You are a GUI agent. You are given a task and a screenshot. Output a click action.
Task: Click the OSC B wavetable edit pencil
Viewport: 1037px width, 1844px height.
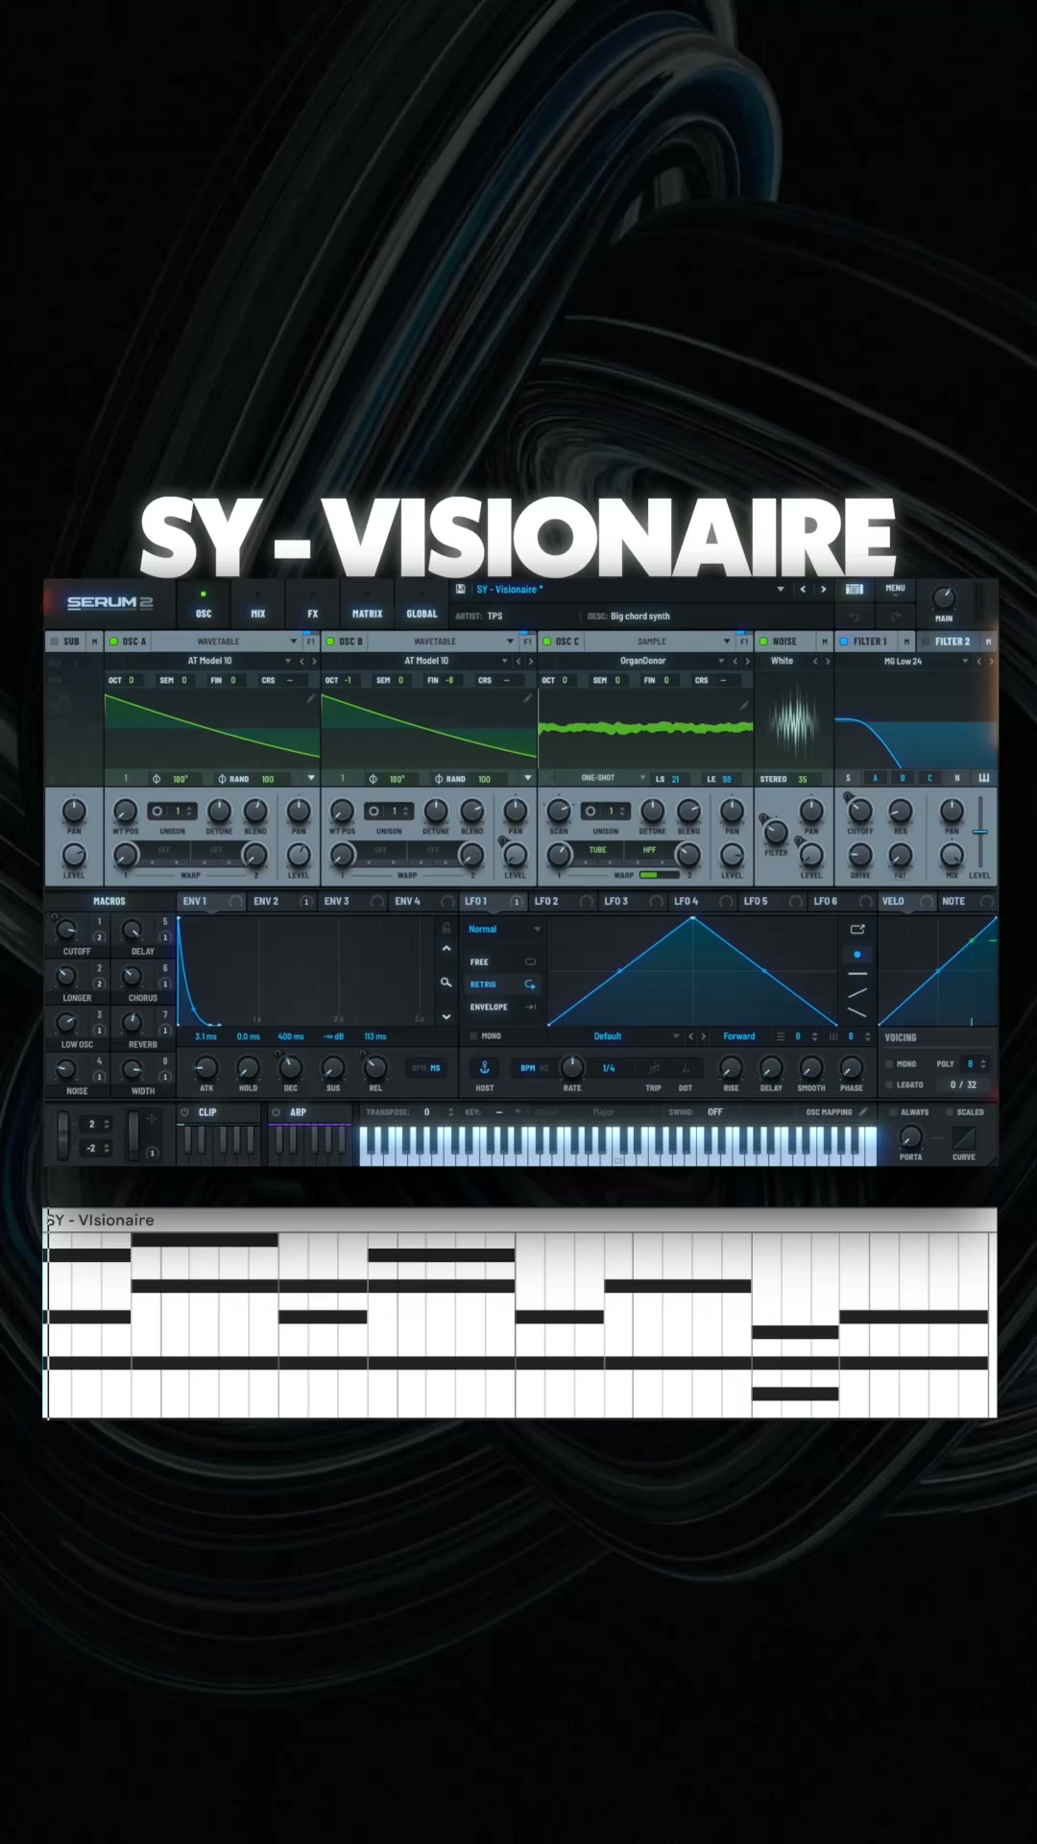(x=527, y=699)
